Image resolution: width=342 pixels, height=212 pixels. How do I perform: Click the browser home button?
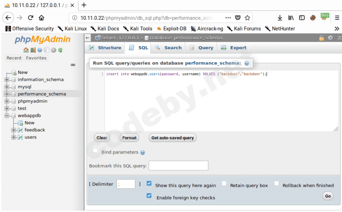pos(41,18)
